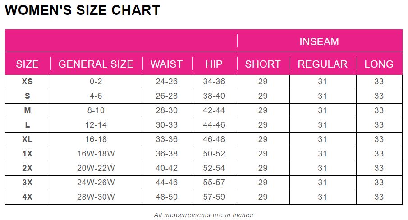Select waist measurement 40-42 cell
Viewport: 408px width, 220px height.
point(167,168)
